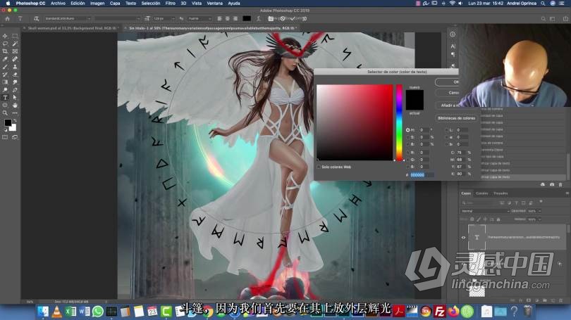Select the H hue radio button
The width and height of the screenshot is (571, 320).
(408, 130)
